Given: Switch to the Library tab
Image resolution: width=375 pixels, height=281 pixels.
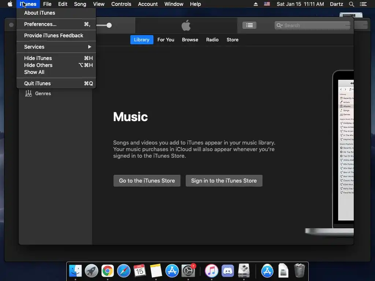Looking at the screenshot, I should click(x=142, y=40).
